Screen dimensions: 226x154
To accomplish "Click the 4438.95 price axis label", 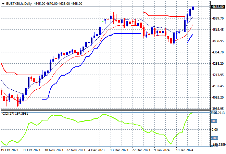I will click(218, 41).
